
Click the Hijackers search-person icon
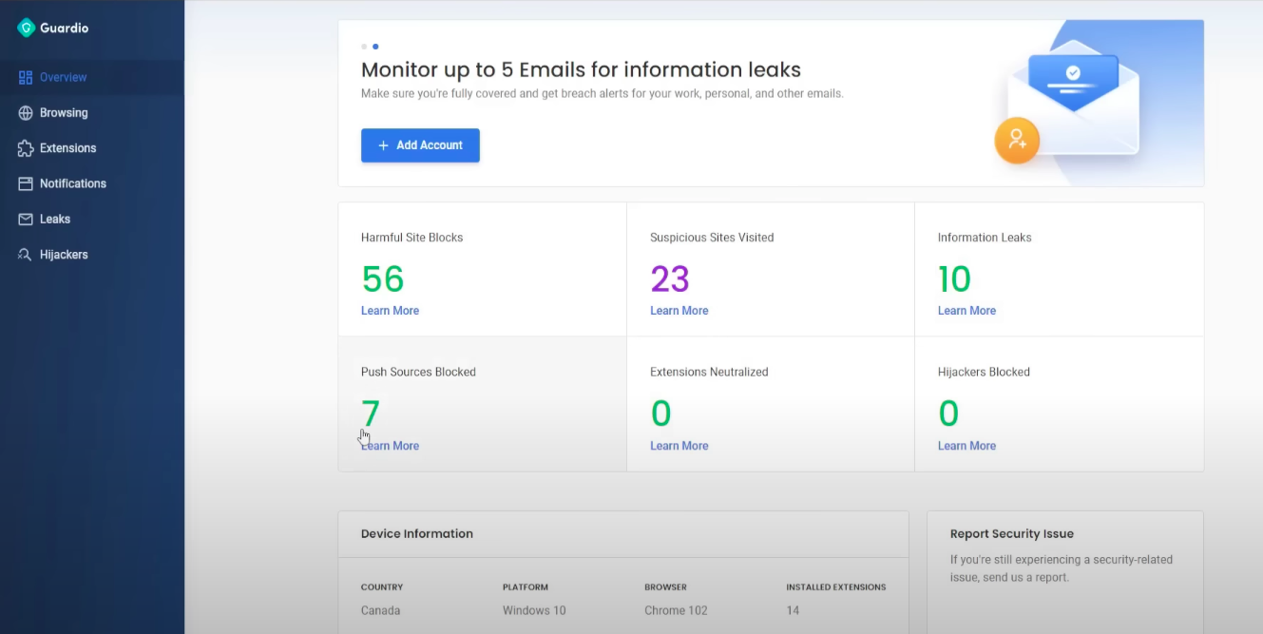(x=26, y=255)
